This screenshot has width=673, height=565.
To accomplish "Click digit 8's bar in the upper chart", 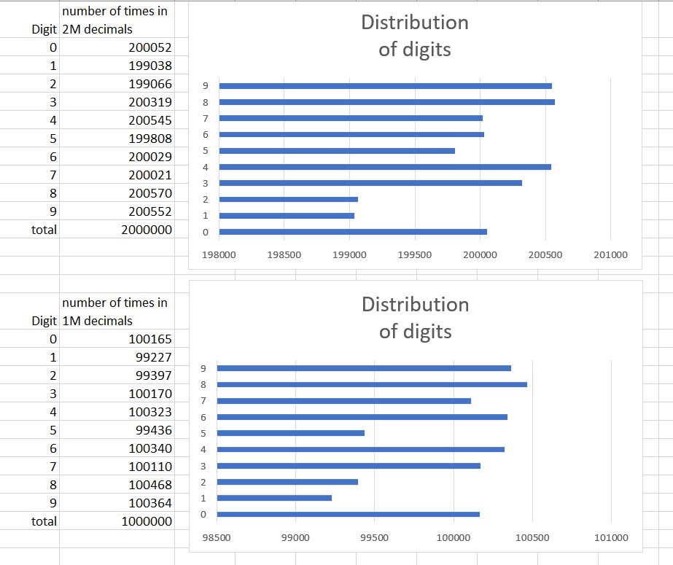I will (386, 102).
